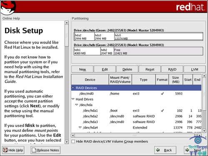The image size is (208, 156).
Task: Select the /dev/hda3 partition row
Action: 136,122
